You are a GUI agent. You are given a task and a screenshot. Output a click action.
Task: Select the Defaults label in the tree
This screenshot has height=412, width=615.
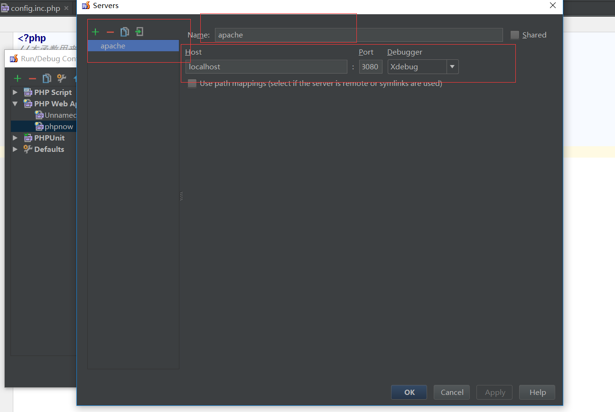(x=49, y=150)
